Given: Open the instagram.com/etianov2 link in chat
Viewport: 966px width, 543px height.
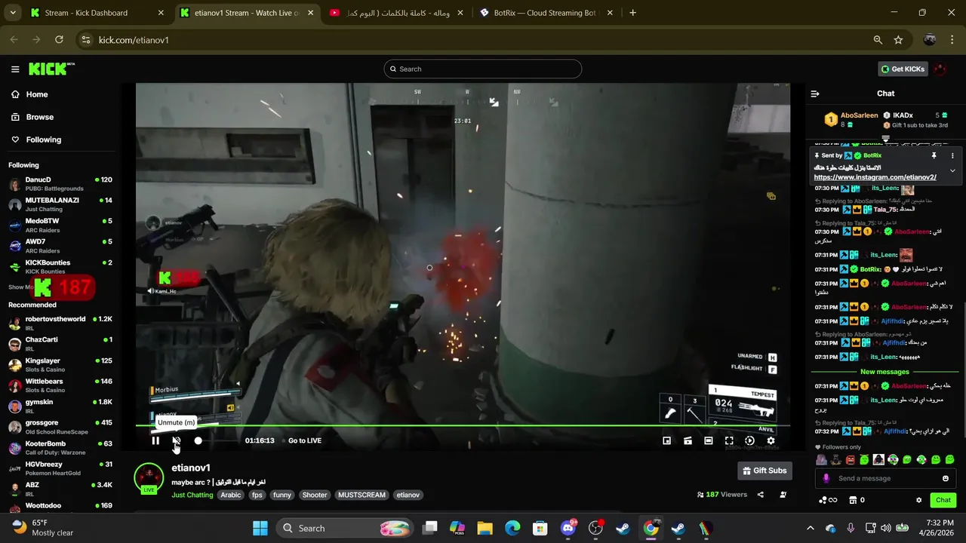Looking at the screenshot, I should coord(875,177).
